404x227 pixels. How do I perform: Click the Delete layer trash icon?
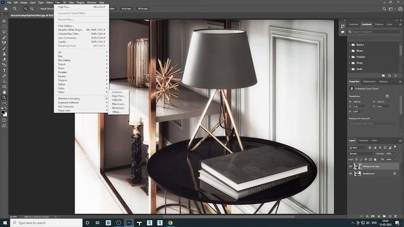coord(396,216)
